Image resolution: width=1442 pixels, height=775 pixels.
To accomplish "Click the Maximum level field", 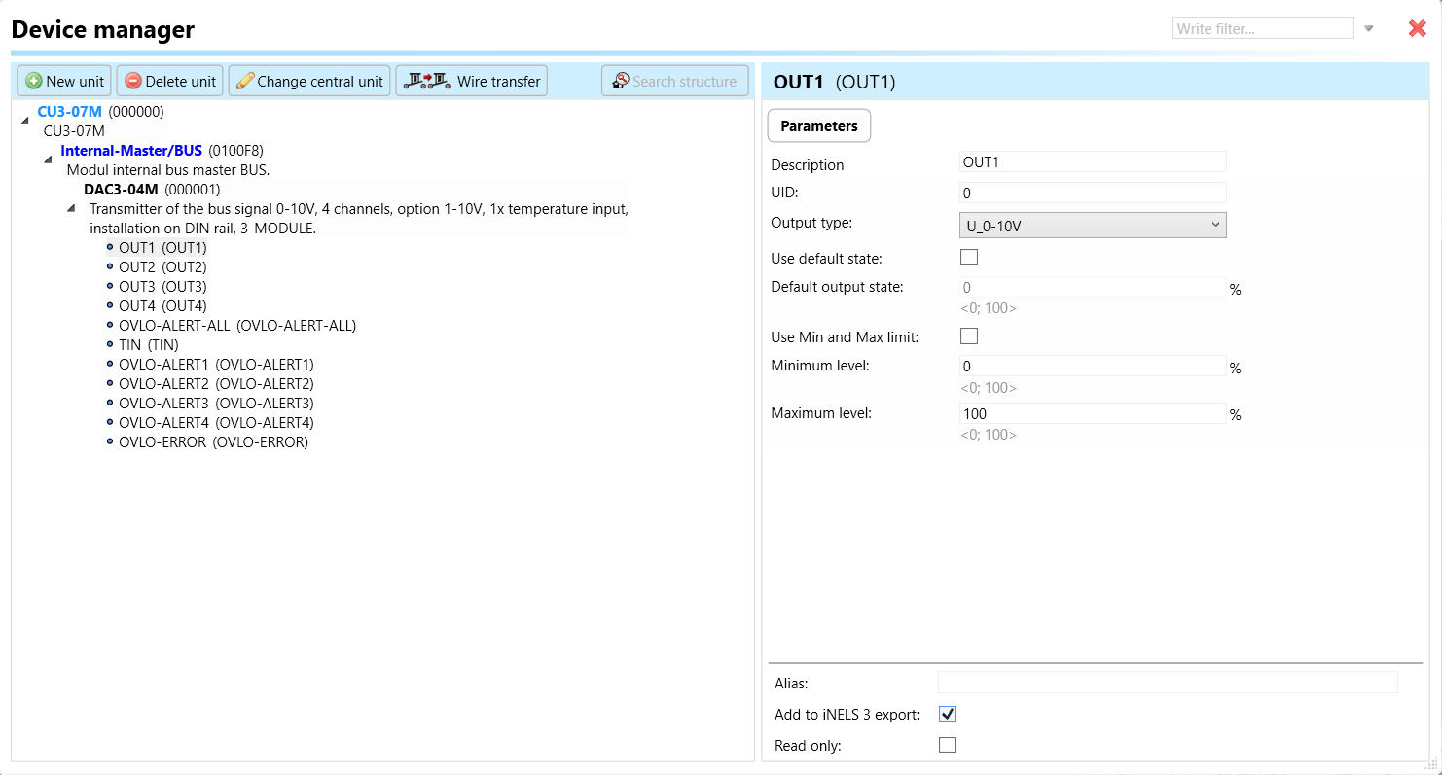I will click(1092, 414).
